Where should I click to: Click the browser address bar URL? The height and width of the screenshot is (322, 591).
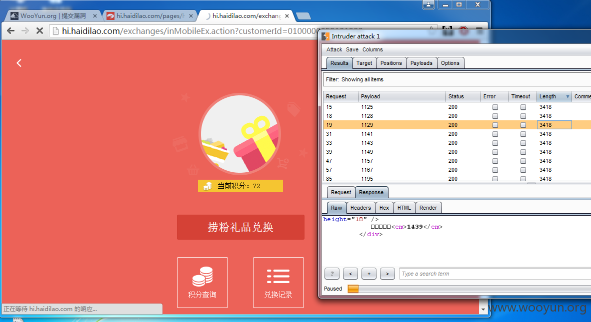[211, 31]
